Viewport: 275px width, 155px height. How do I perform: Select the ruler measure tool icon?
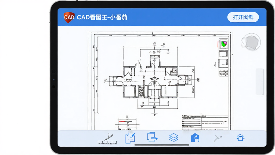coord(107,139)
